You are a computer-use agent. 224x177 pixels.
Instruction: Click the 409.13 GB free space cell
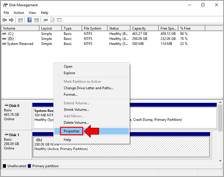click(168, 34)
